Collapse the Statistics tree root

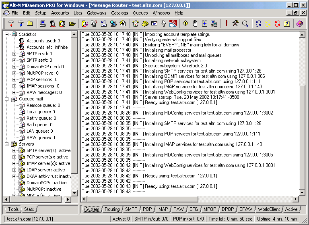7,34
